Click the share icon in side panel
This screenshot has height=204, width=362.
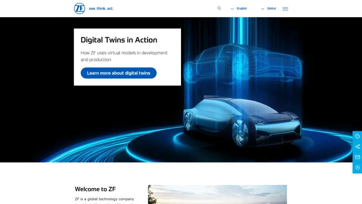(x=357, y=146)
